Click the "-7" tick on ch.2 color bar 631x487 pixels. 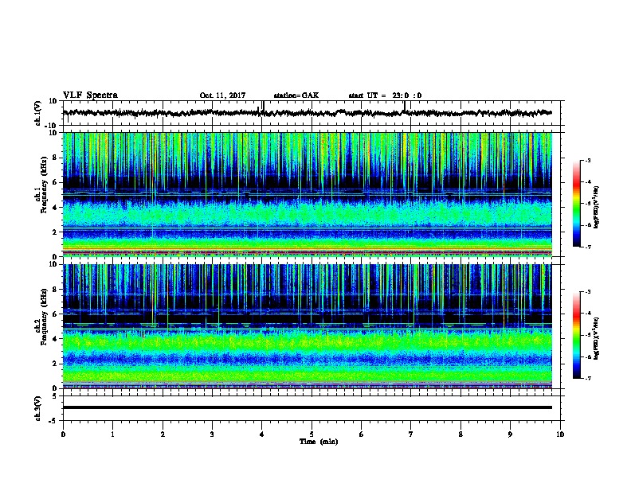(587, 379)
